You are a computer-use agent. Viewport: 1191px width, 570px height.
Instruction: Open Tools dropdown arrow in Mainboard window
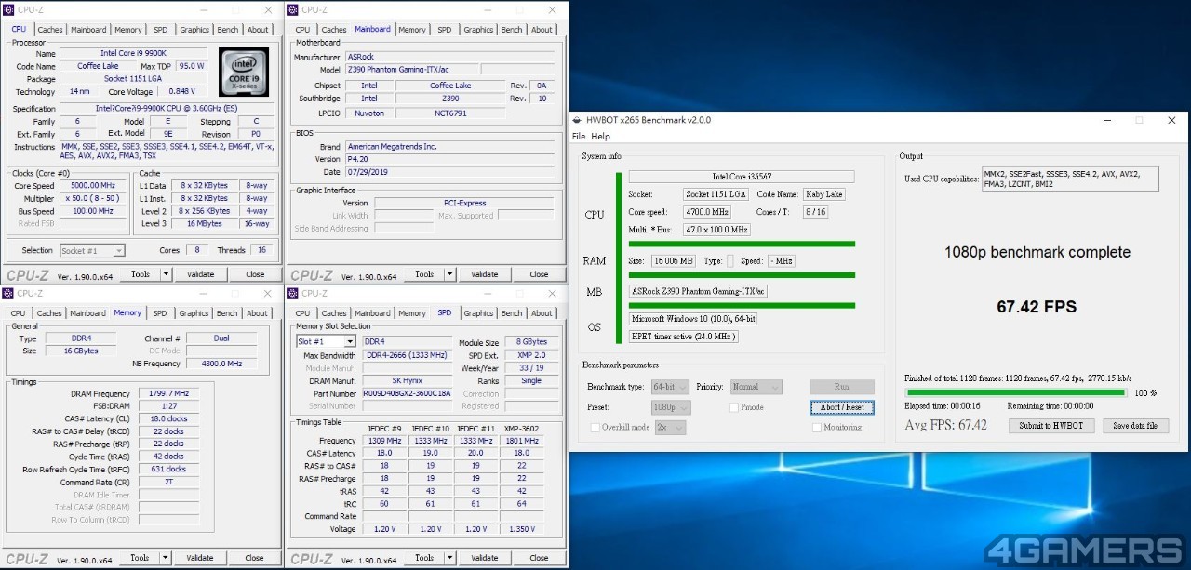(450, 274)
